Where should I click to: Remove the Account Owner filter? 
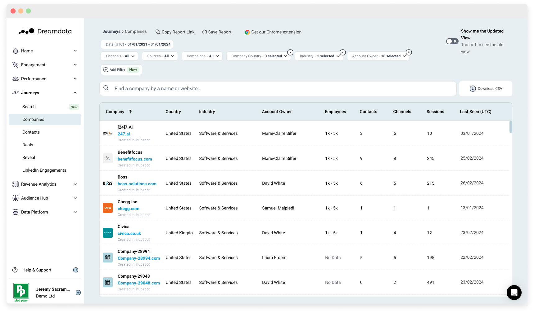tap(409, 52)
